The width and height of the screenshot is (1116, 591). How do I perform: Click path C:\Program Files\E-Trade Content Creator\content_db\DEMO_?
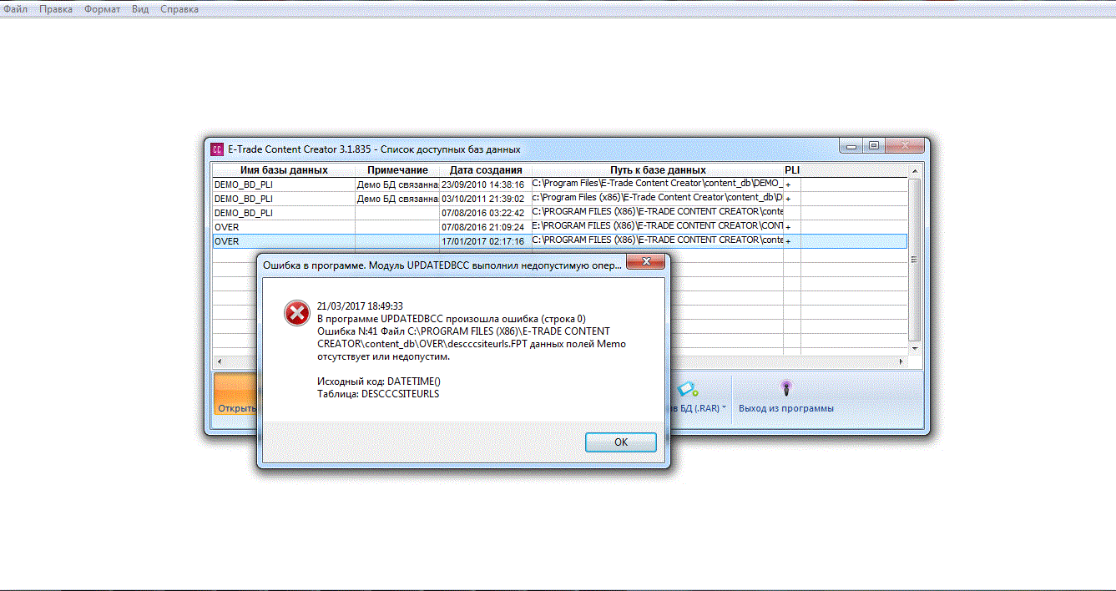[x=657, y=184]
